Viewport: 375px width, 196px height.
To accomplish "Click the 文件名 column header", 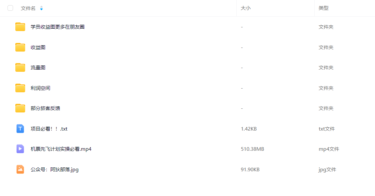I will [28, 8].
